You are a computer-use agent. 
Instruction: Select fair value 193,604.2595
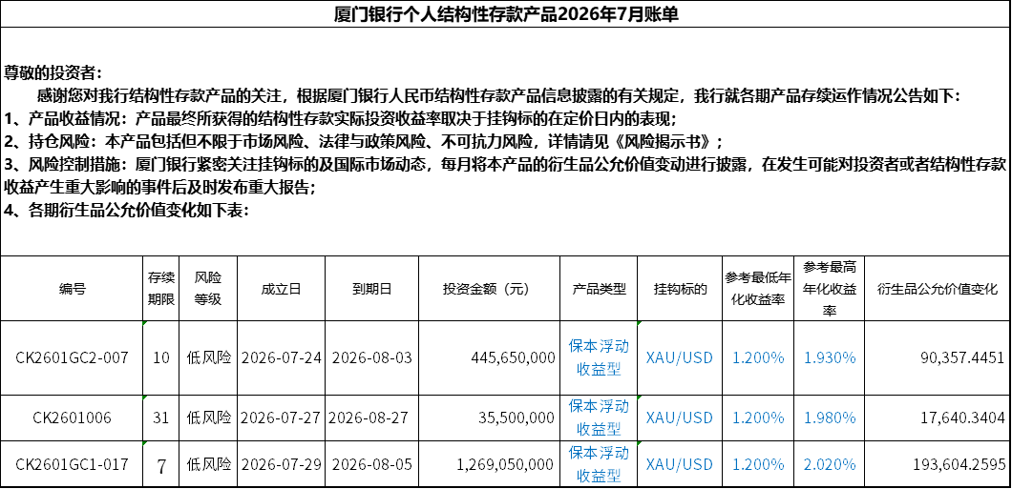tap(958, 464)
